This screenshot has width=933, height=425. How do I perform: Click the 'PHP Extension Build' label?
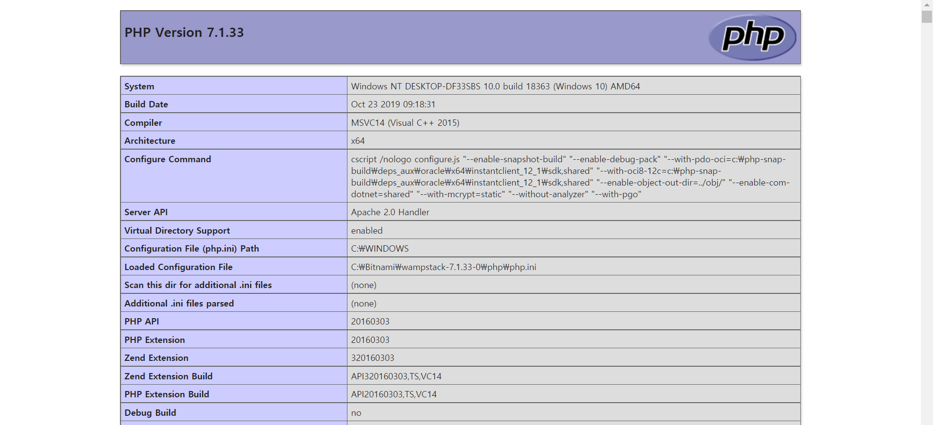pyautogui.click(x=167, y=394)
